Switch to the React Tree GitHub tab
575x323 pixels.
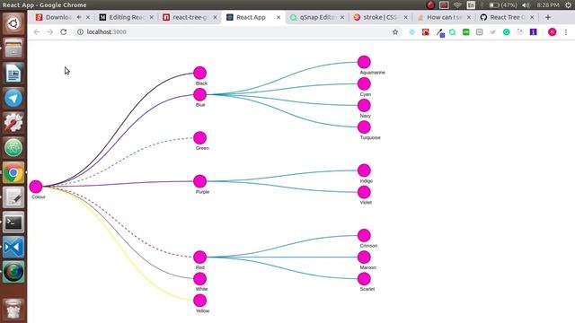click(x=507, y=17)
